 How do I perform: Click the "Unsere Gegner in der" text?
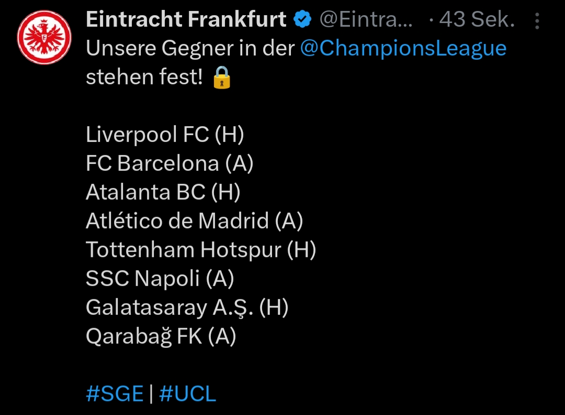(x=191, y=49)
